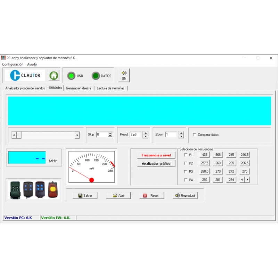
Task: Select the 266,5 frequency button
Action: [245, 163]
